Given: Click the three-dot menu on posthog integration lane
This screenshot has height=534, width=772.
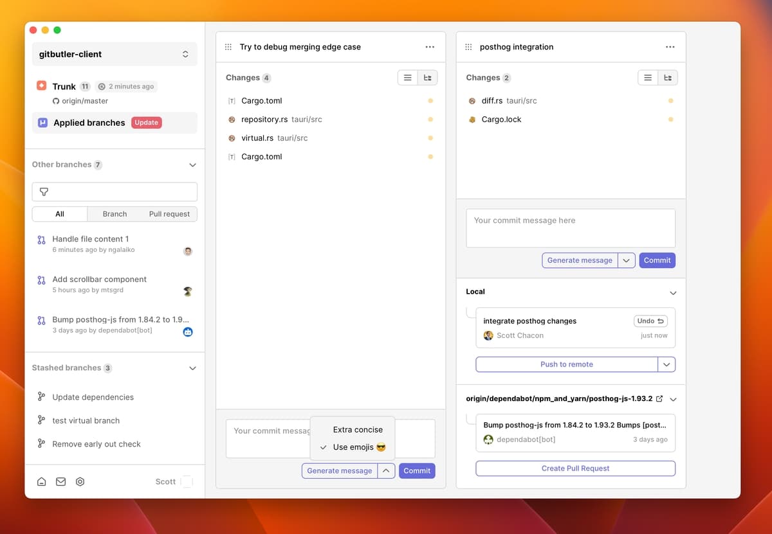Looking at the screenshot, I should [670, 47].
